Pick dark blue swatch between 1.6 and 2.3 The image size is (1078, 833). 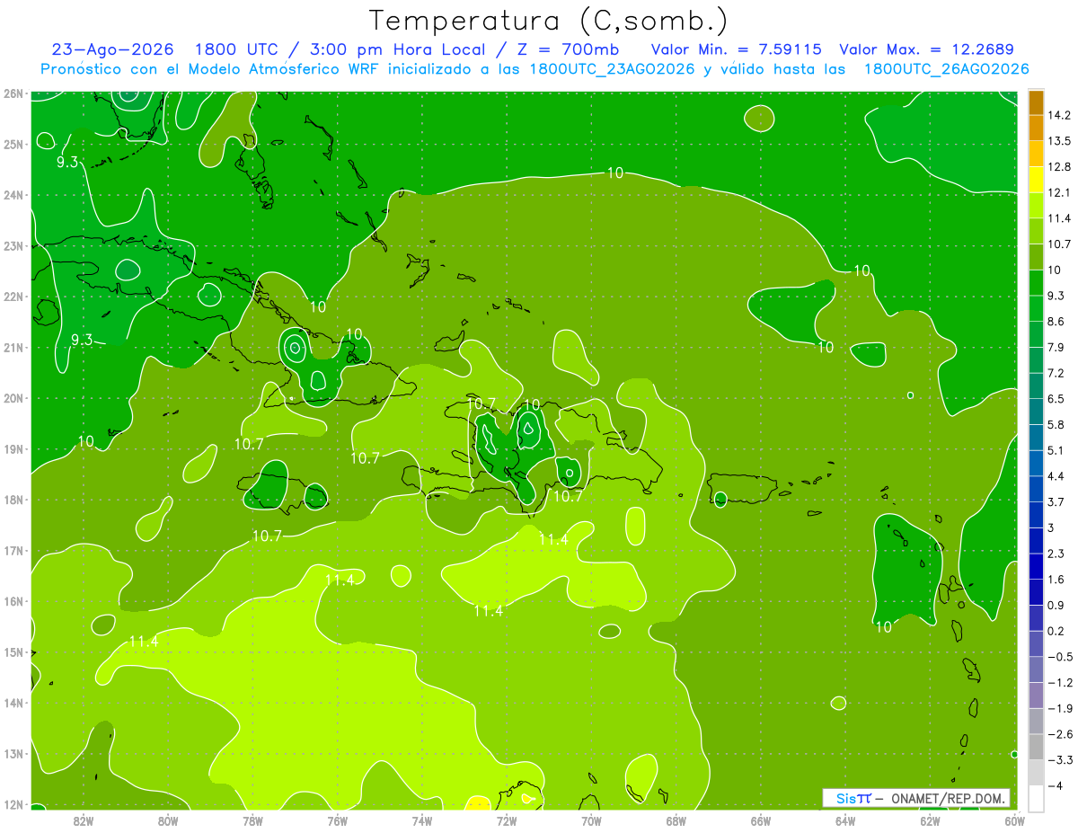(x=1036, y=566)
